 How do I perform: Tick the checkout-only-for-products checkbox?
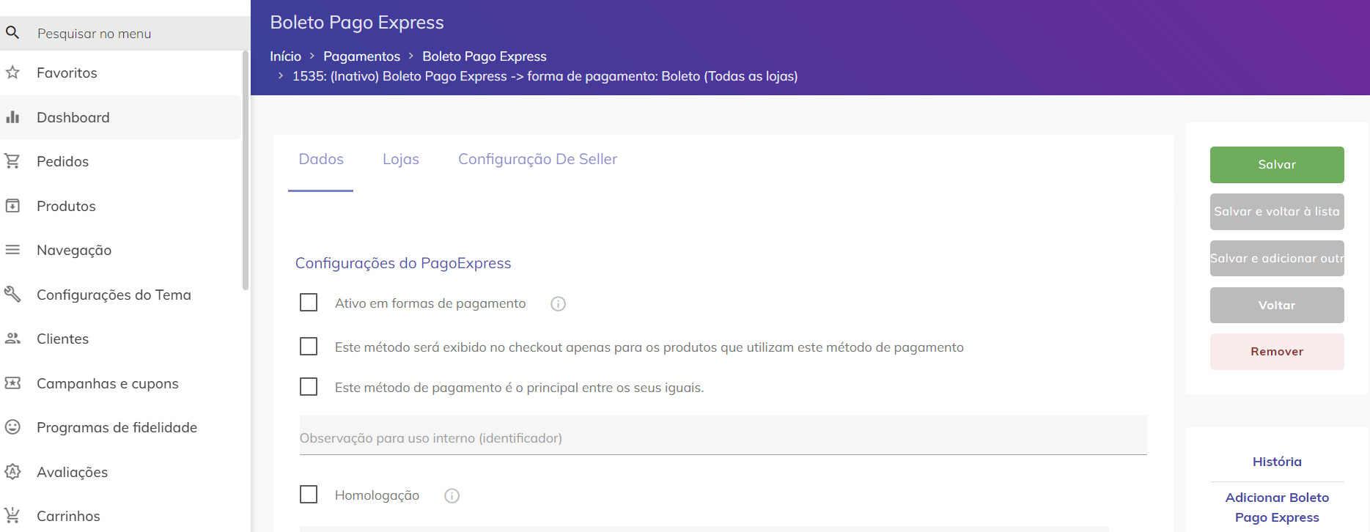309,347
